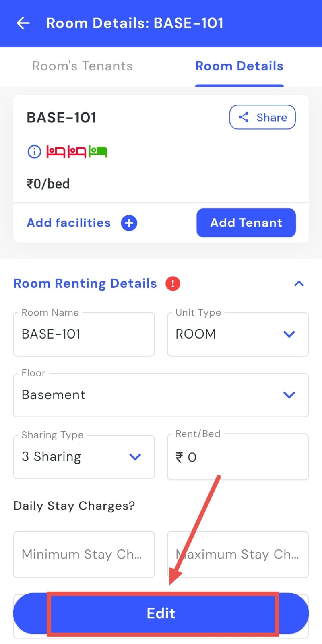The image size is (322, 644).
Task: Tap the red warning alert icon
Action: click(173, 284)
